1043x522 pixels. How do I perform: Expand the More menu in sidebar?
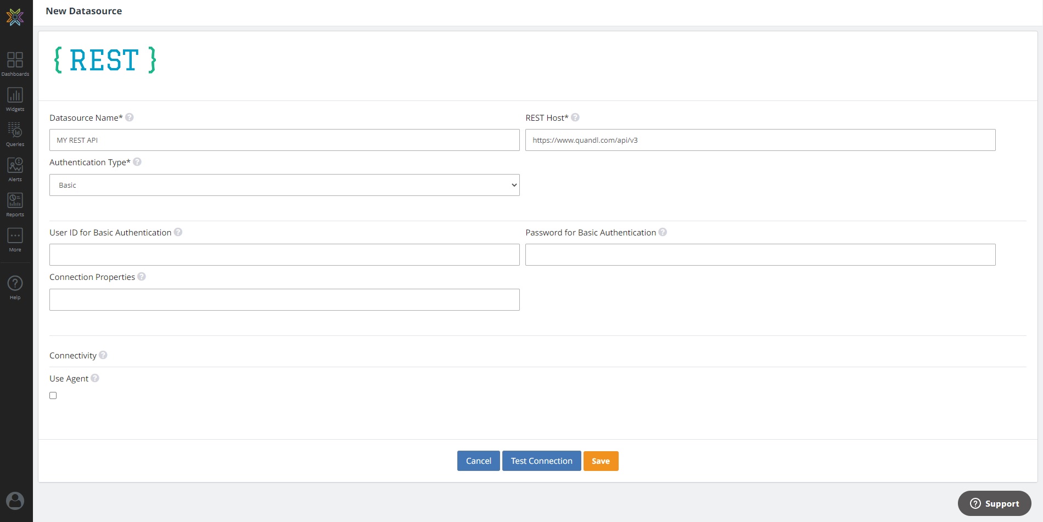tap(15, 239)
